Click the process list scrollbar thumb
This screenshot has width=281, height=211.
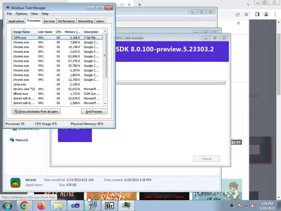click(105, 55)
